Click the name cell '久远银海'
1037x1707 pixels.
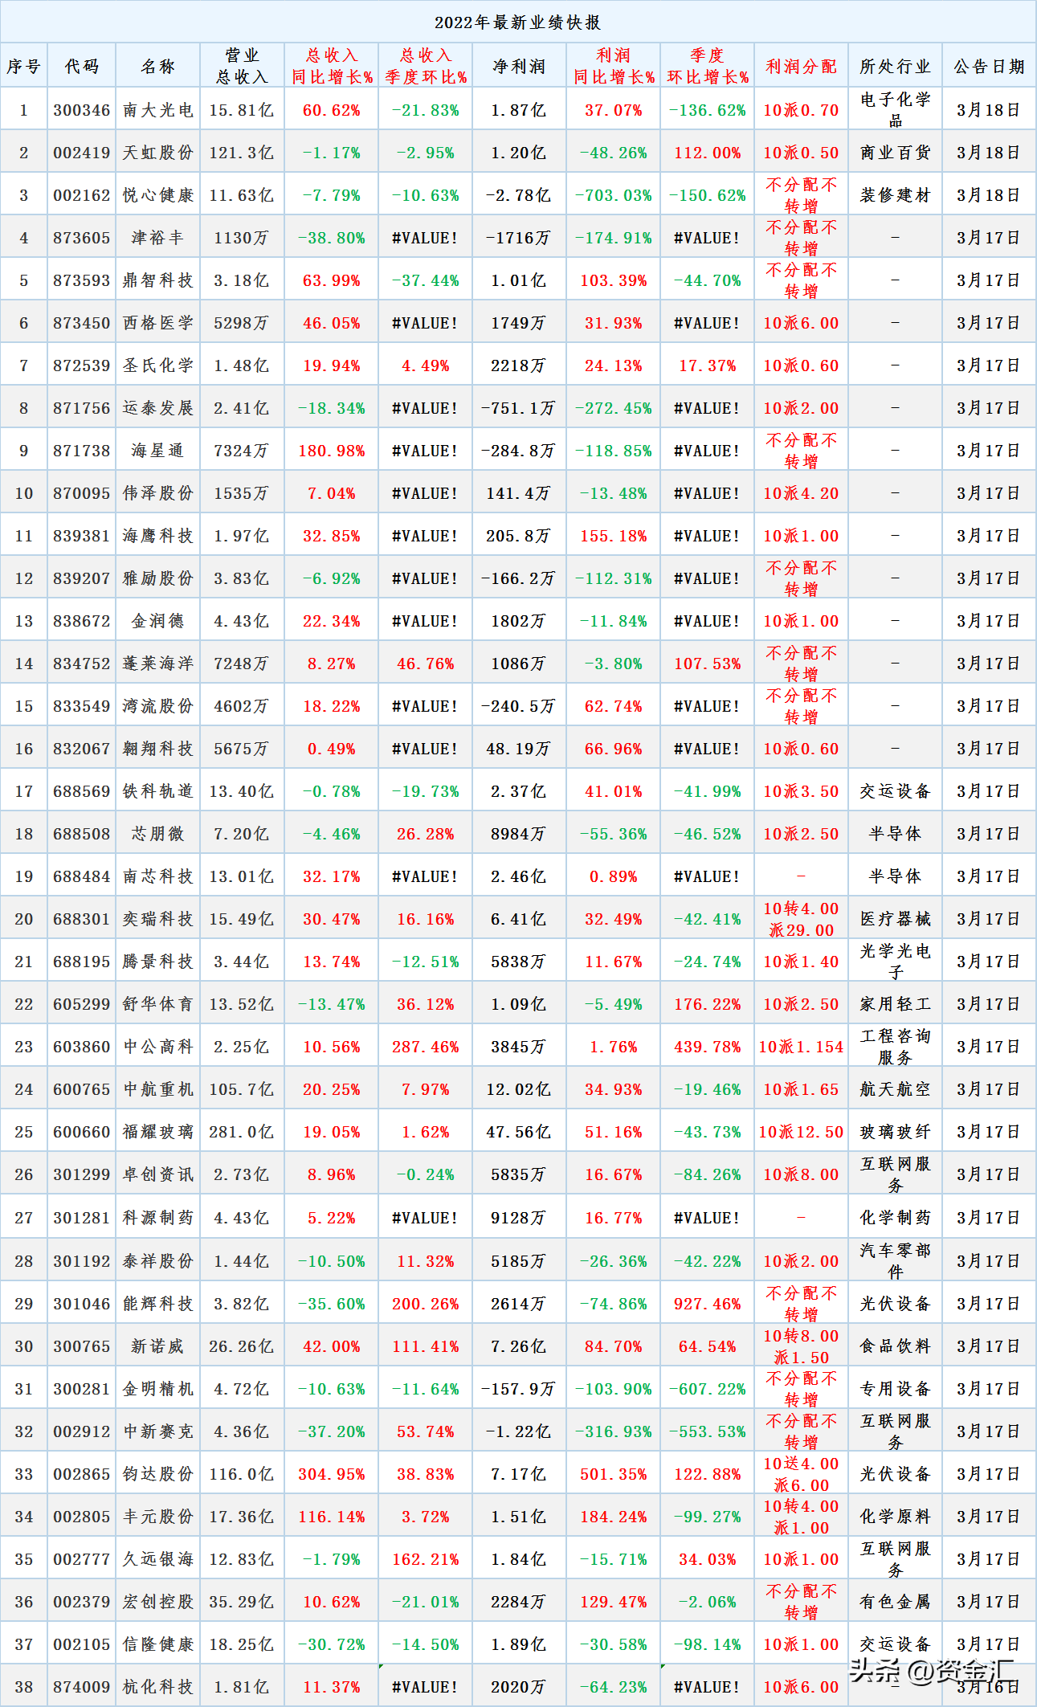[158, 1559]
